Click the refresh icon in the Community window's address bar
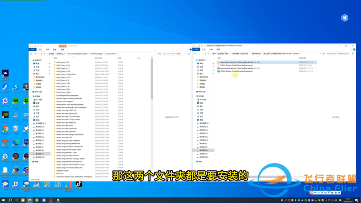 pos(160,54)
